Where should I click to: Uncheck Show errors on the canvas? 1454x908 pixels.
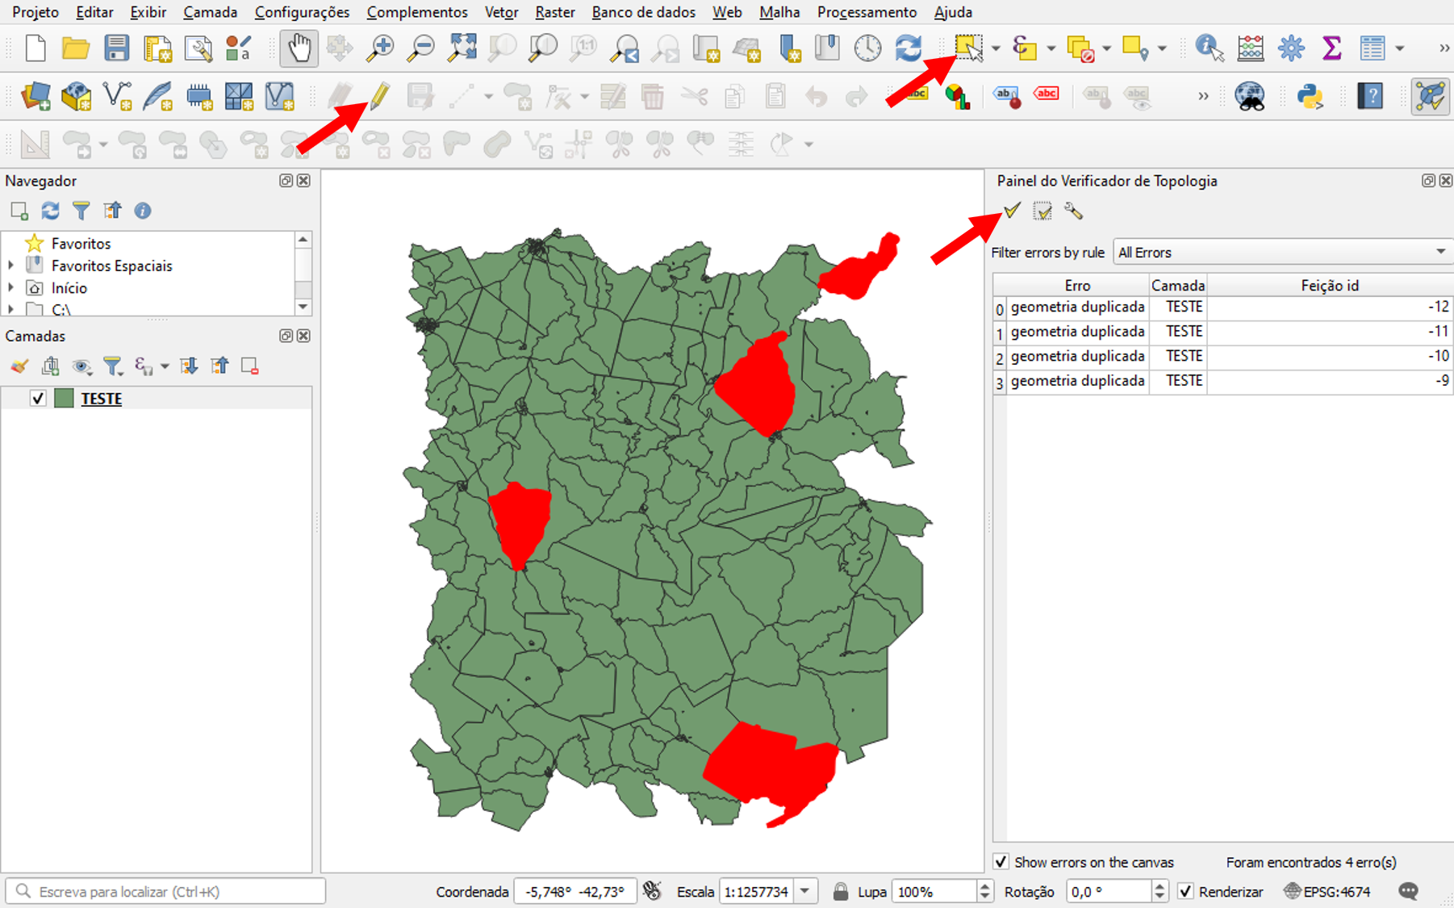[1001, 862]
